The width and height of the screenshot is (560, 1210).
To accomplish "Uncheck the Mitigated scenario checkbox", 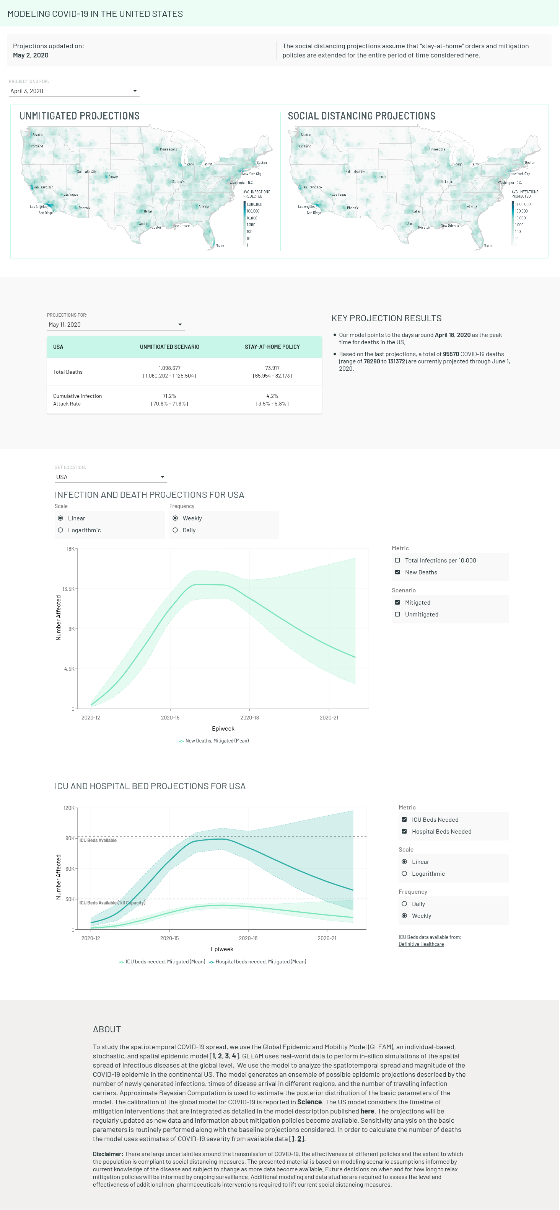I will [x=397, y=603].
